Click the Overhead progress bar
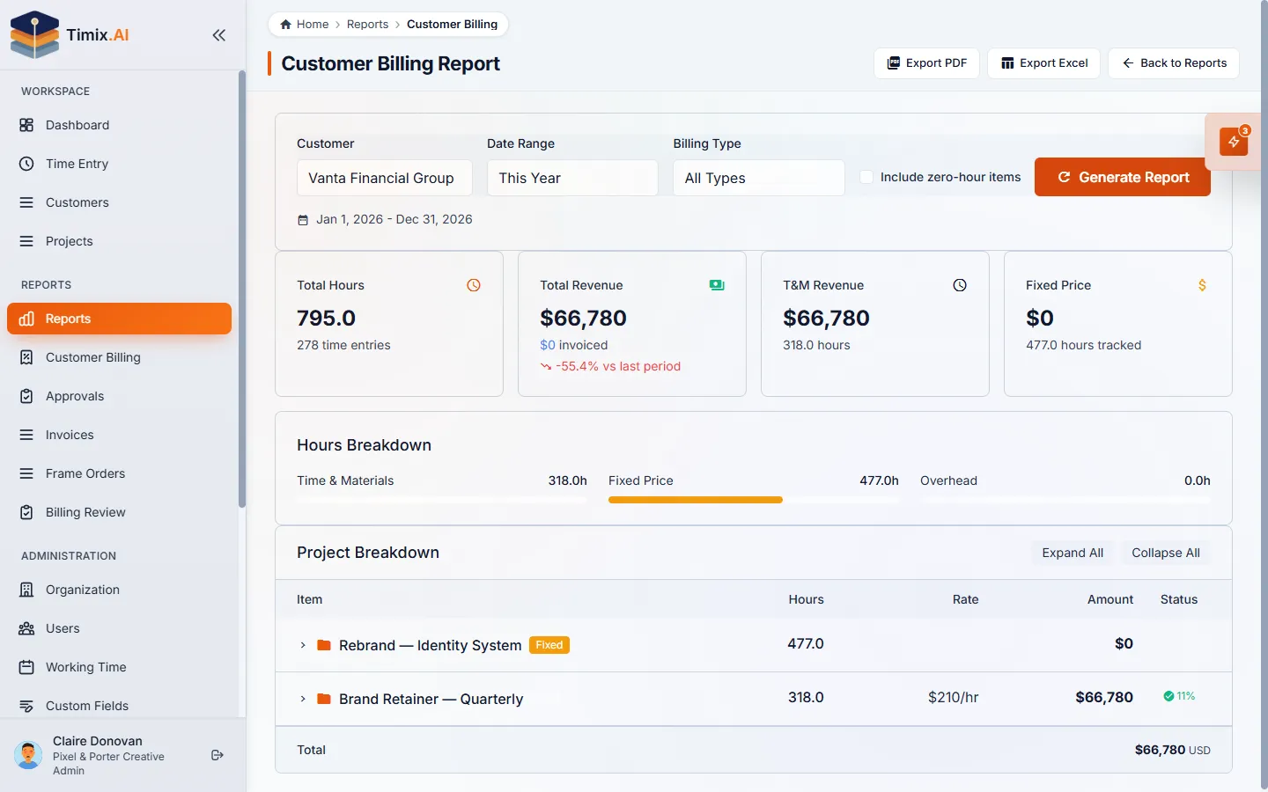 1065,500
